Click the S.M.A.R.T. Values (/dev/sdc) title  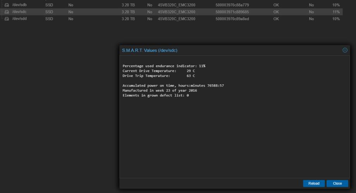click(150, 50)
